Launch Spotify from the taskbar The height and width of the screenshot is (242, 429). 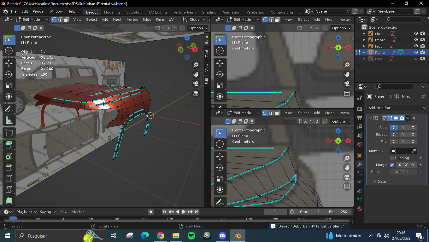pyautogui.click(x=191, y=236)
